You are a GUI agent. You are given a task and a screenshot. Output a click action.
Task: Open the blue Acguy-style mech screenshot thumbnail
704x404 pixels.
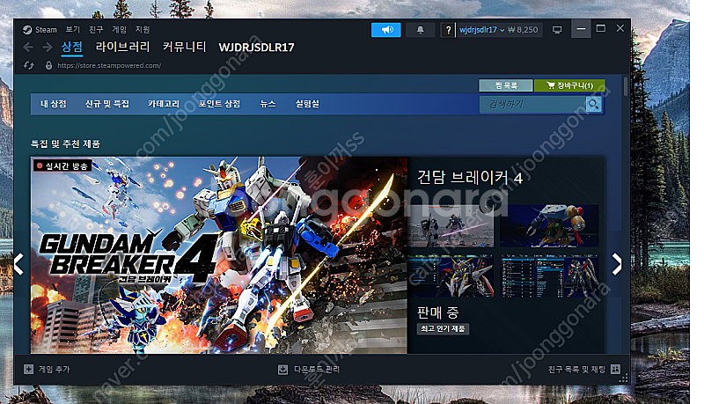point(549,226)
